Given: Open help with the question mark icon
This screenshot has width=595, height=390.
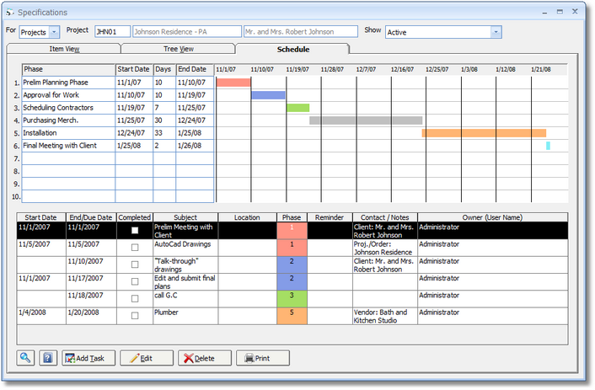Looking at the screenshot, I should (48, 358).
